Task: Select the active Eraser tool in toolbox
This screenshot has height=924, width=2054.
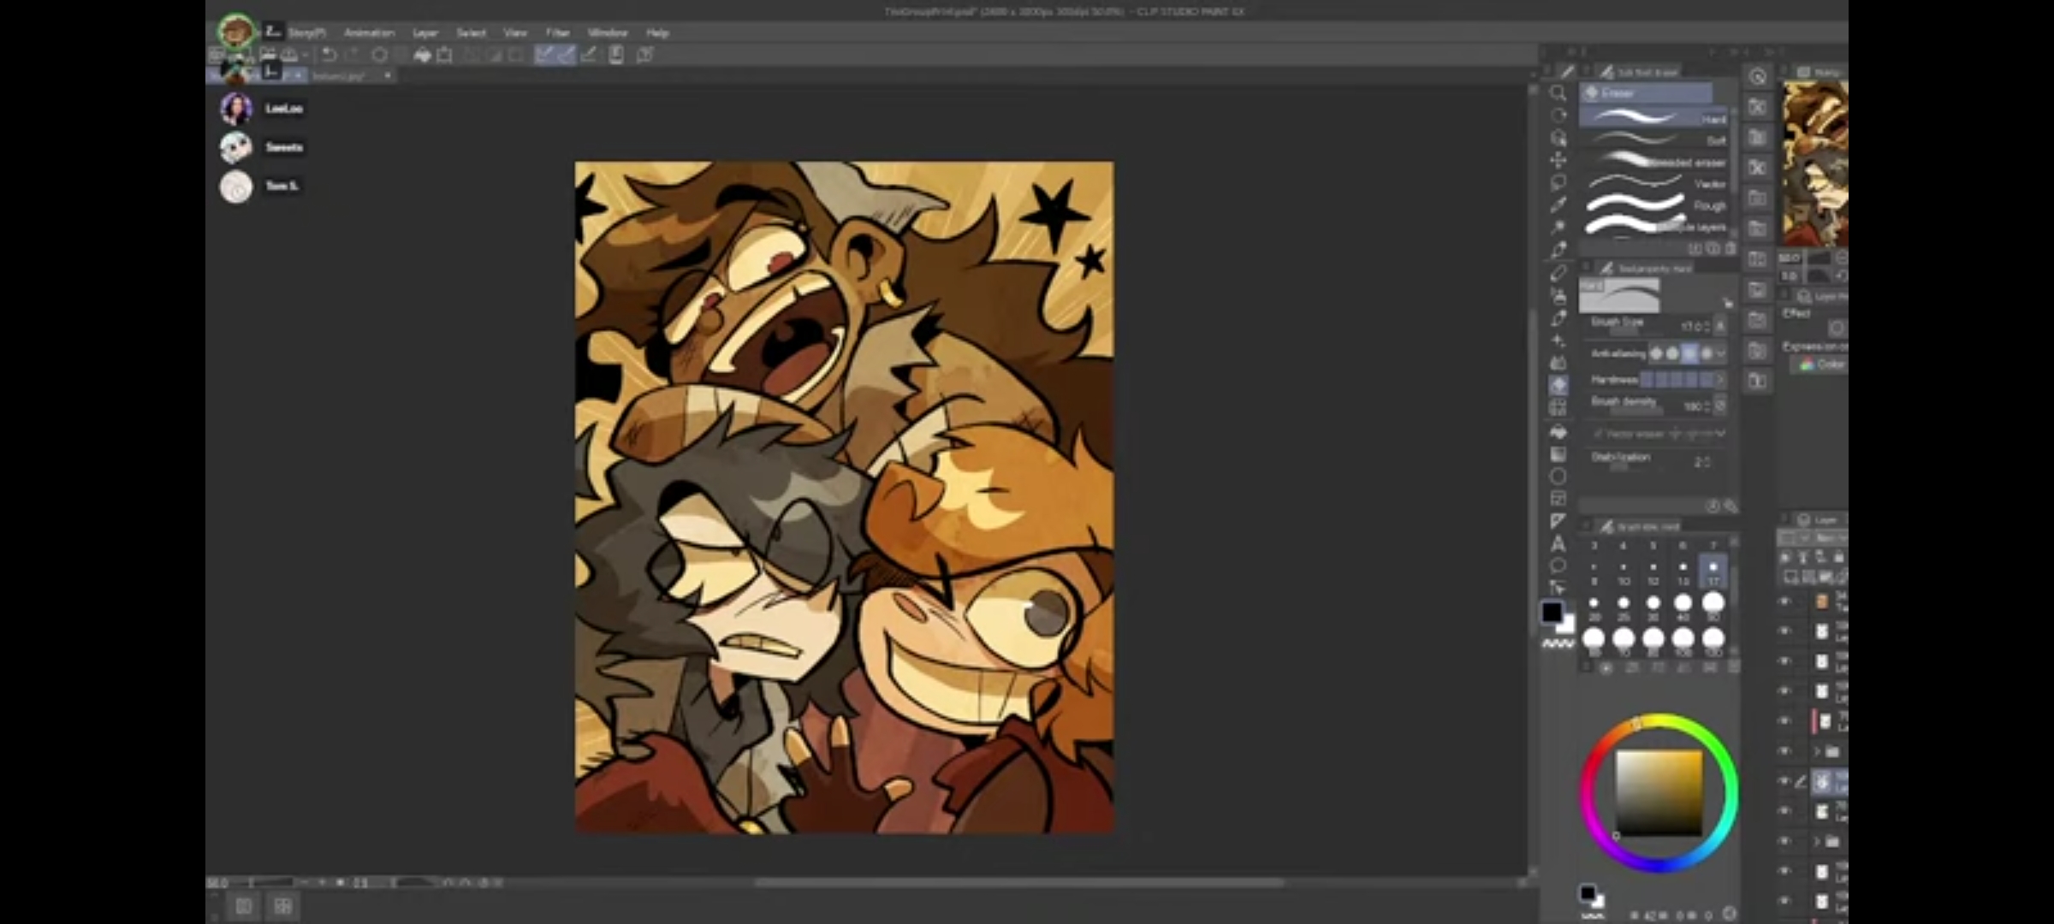Action: point(1558,385)
